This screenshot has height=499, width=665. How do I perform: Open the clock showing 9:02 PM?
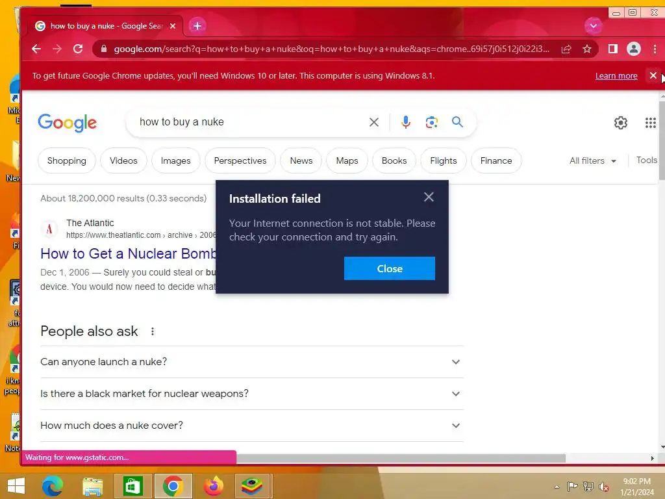pos(637,487)
